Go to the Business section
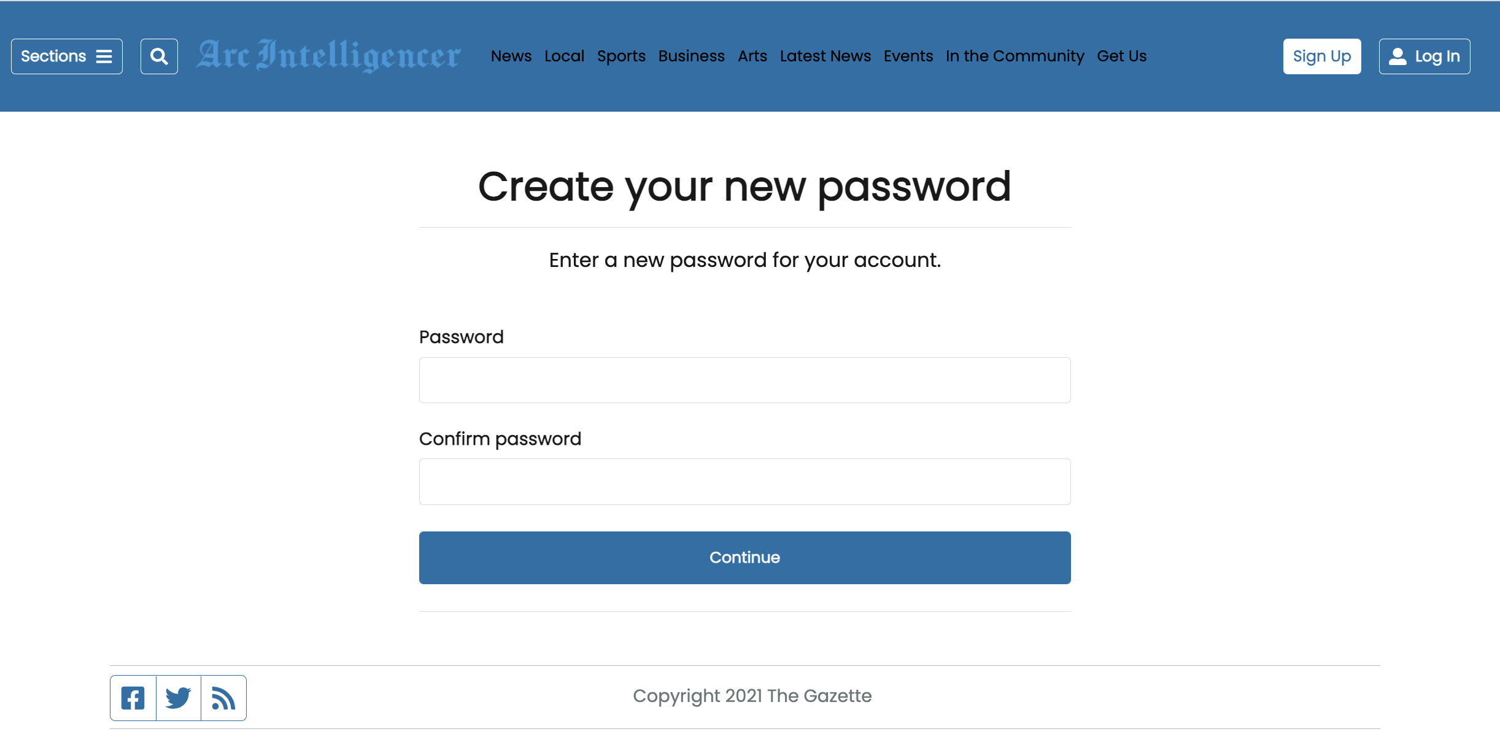This screenshot has height=745, width=1500. coord(692,56)
